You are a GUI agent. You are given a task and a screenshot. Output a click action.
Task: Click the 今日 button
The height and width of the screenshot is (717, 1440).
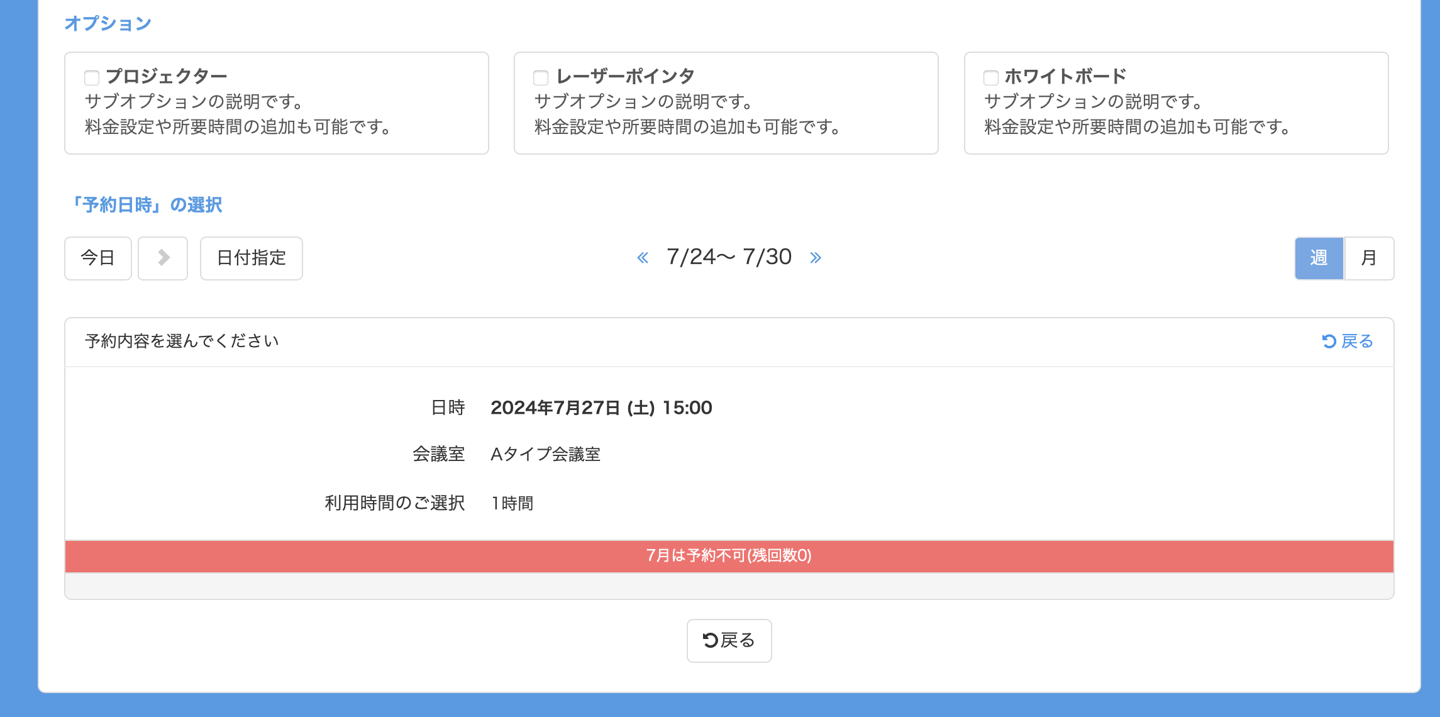click(98, 258)
